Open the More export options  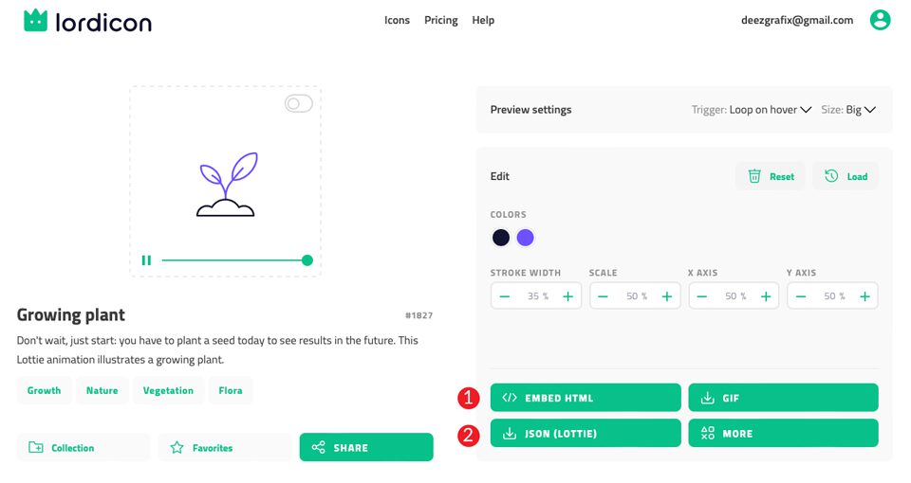click(x=783, y=433)
